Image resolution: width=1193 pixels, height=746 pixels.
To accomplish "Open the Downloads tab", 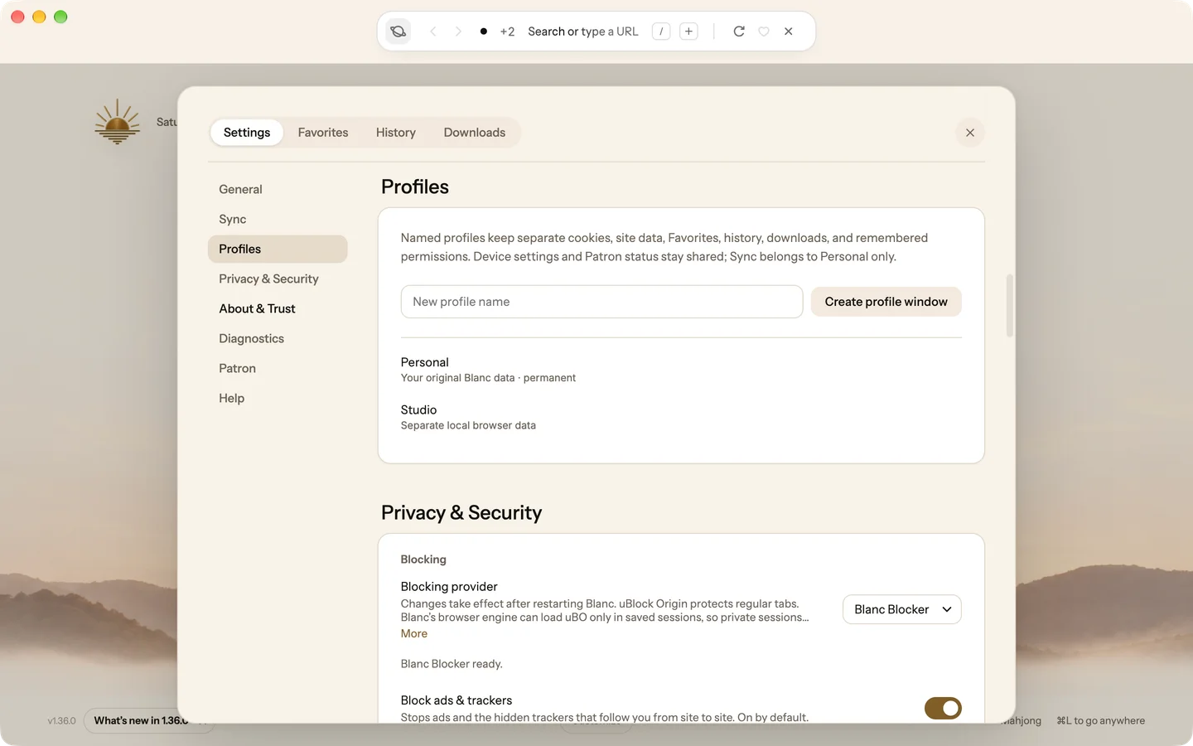I will 475,133.
